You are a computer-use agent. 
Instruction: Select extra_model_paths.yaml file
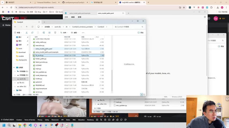tap(68, 49)
